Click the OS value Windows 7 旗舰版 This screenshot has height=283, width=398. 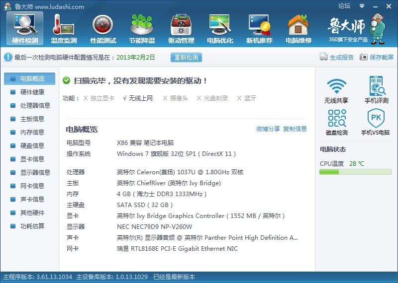(176, 154)
